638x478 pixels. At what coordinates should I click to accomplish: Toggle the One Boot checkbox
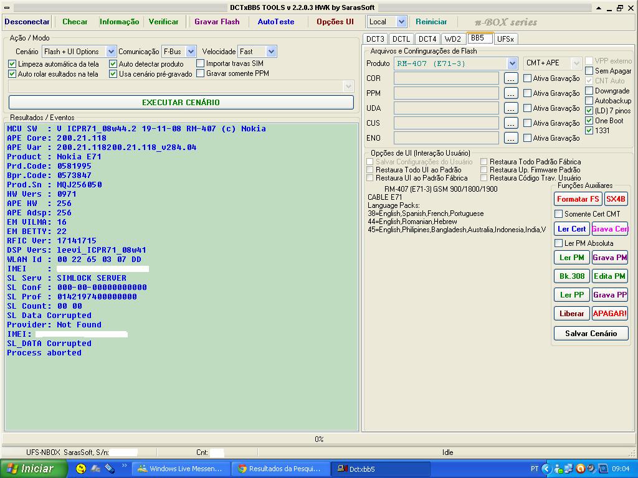tap(589, 121)
